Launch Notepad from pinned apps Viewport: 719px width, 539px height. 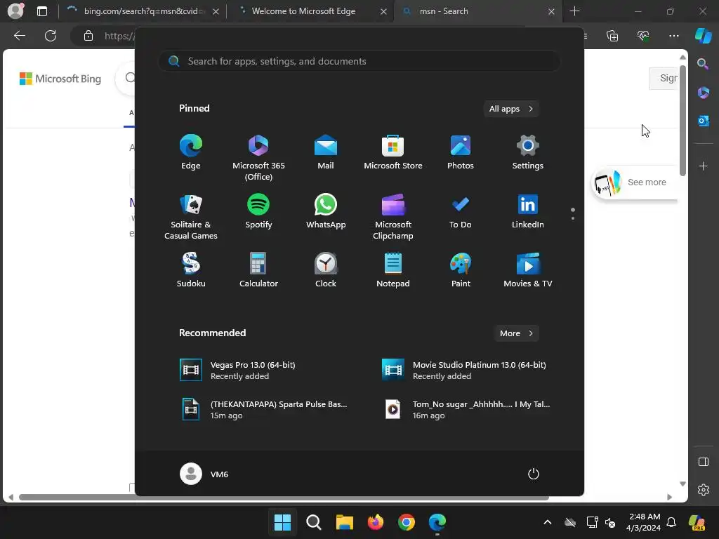(x=393, y=270)
